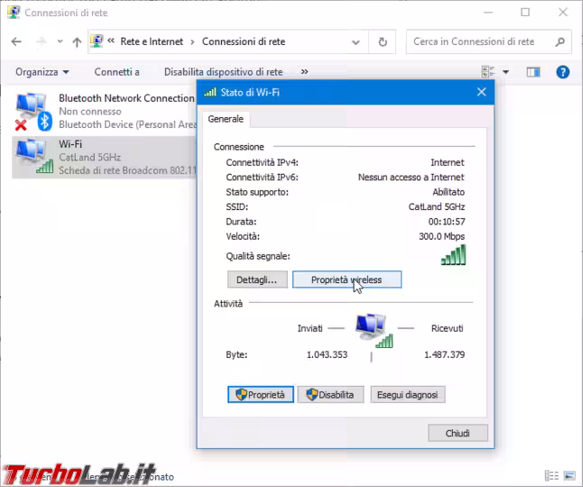Screen dimensions: 583x487
Task: Close Stato di Wi-Fi dialog with X
Action: point(482,92)
